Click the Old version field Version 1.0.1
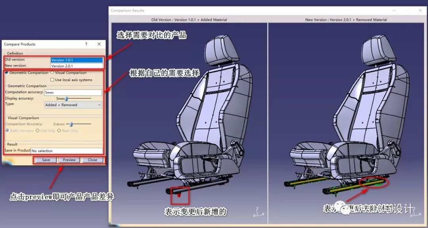The width and height of the screenshot is (428, 228). pos(77,60)
